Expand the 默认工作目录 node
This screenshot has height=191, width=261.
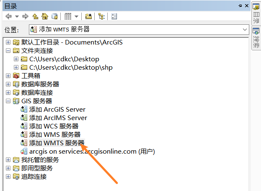[x=8, y=42]
